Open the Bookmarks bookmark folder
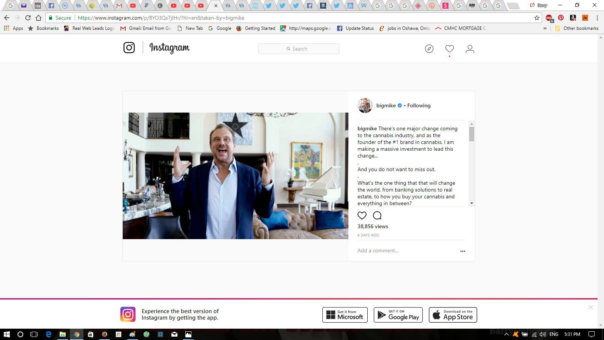The width and height of the screenshot is (604, 340). (x=43, y=28)
